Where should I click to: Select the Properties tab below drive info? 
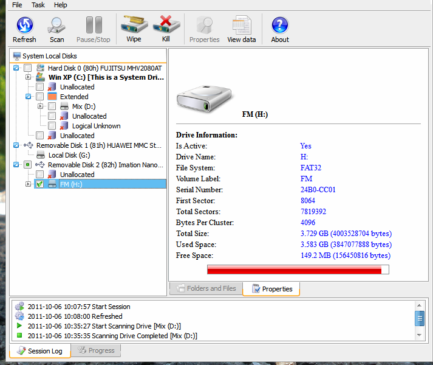271,289
